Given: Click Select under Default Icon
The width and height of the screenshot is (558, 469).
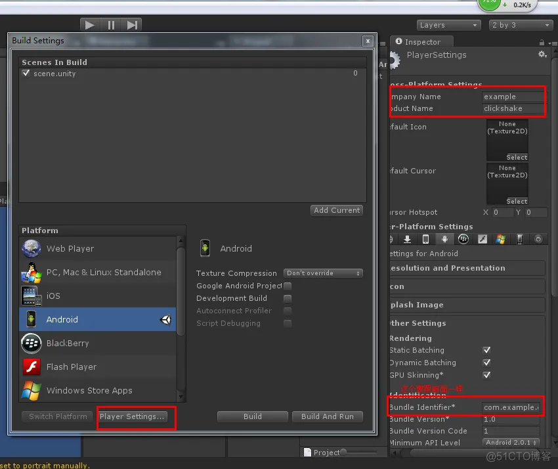Looking at the screenshot, I should click(x=517, y=157).
